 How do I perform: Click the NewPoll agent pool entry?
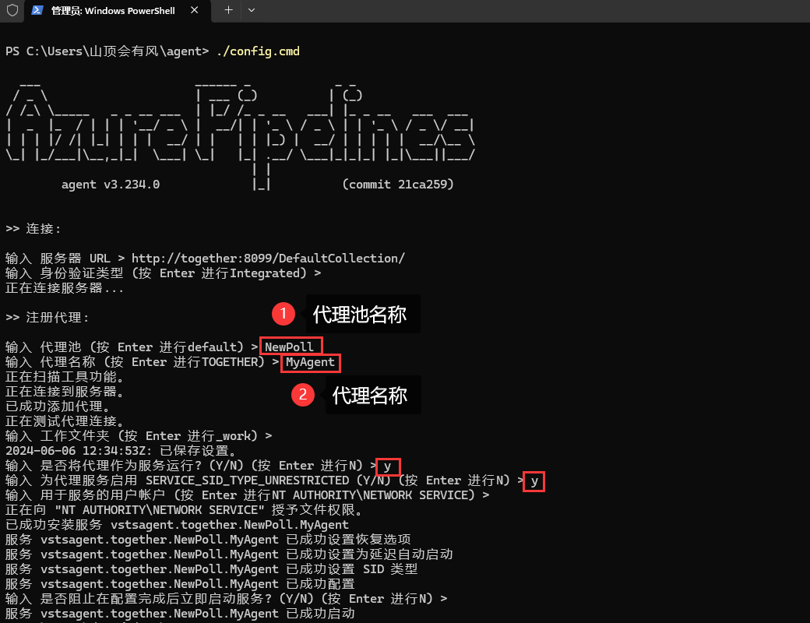pyautogui.click(x=289, y=347)
